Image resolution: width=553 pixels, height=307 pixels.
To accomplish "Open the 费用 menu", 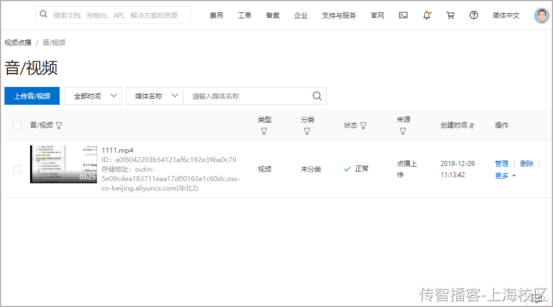I will [216, 16].
